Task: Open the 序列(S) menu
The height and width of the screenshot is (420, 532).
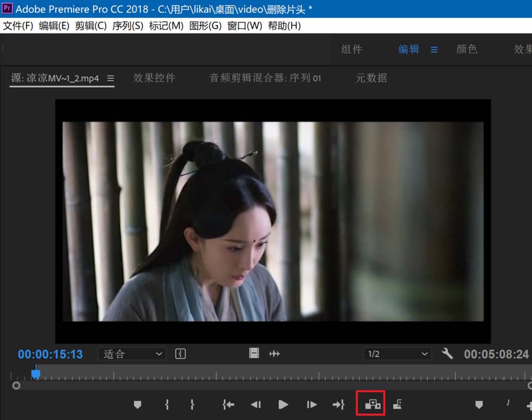Action: [128, 25]
